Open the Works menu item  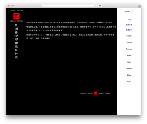point(129,55)
